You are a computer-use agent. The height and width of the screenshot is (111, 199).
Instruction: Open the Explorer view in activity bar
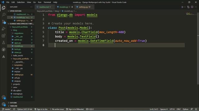pyautogui.click(x=3, y=8)
